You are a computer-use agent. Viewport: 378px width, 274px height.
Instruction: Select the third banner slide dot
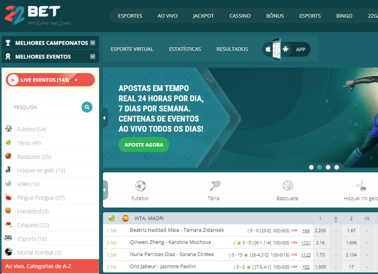[x=328, y=167]
